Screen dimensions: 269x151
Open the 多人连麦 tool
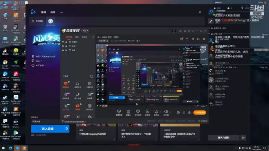pyautogui.click(x=78, y=96)
